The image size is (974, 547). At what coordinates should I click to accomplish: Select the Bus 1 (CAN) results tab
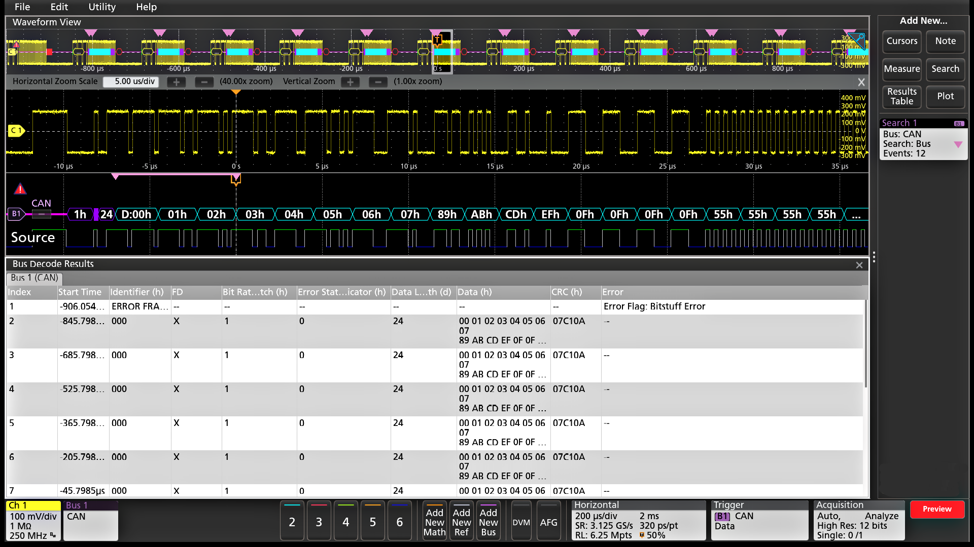(x=34, y=278)
